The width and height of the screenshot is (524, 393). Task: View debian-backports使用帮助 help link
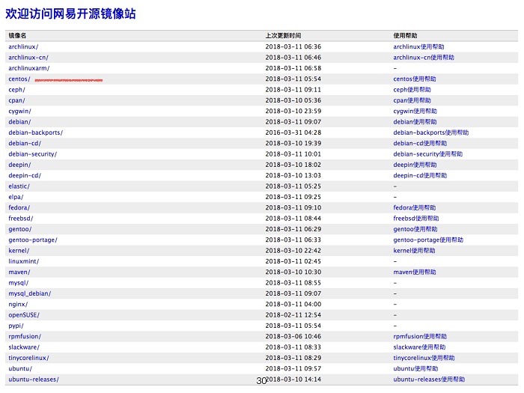pyautogui.click(x=431, y=132)
